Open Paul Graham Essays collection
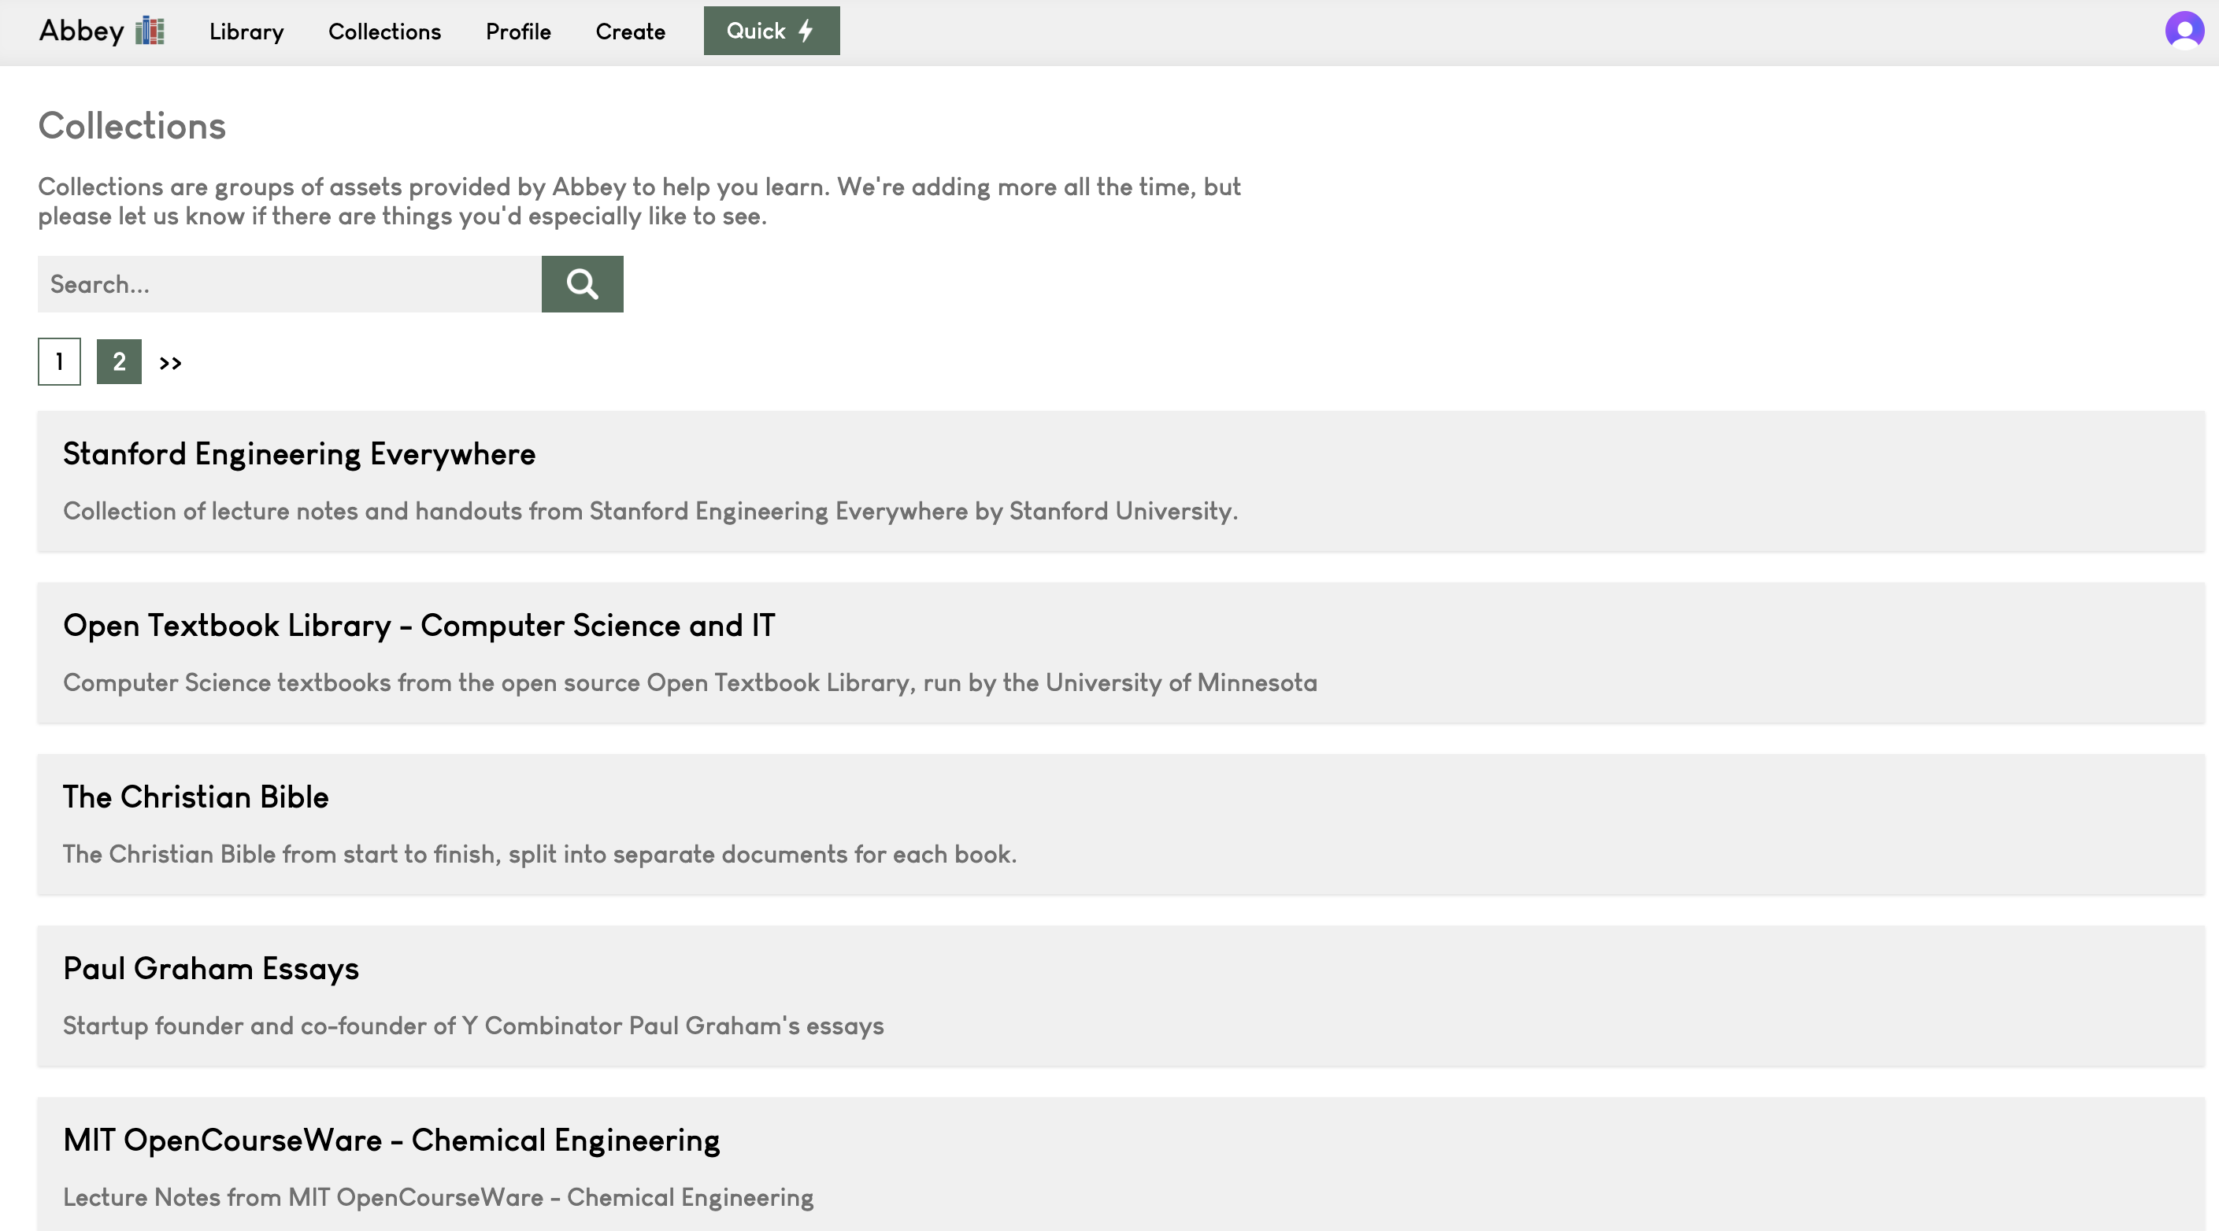 [211, 967]
